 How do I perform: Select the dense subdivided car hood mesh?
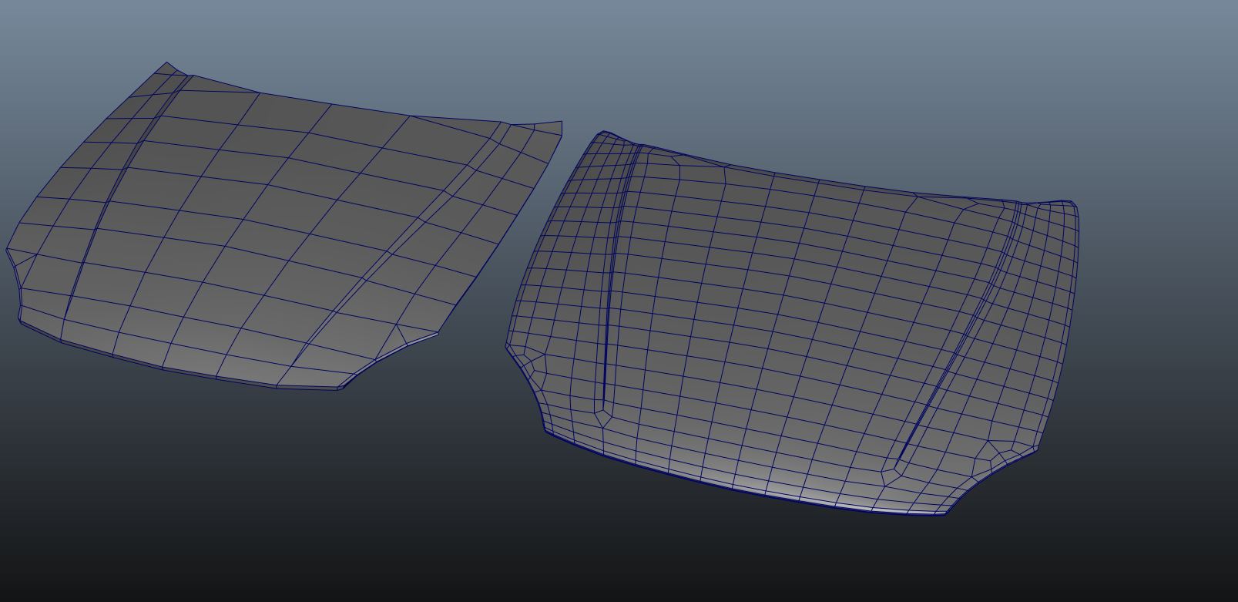[793, 324]
